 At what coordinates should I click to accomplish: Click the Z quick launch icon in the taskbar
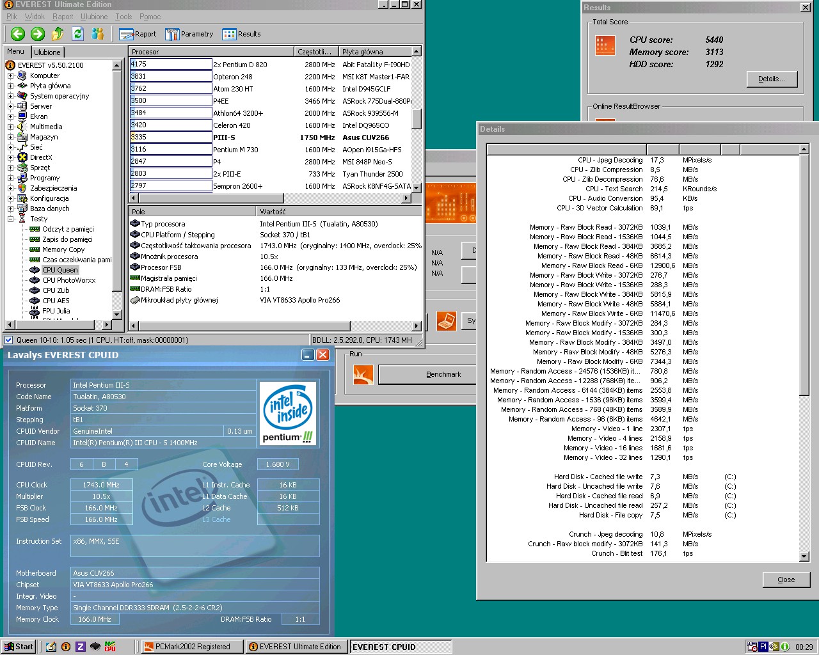(80, 647)
